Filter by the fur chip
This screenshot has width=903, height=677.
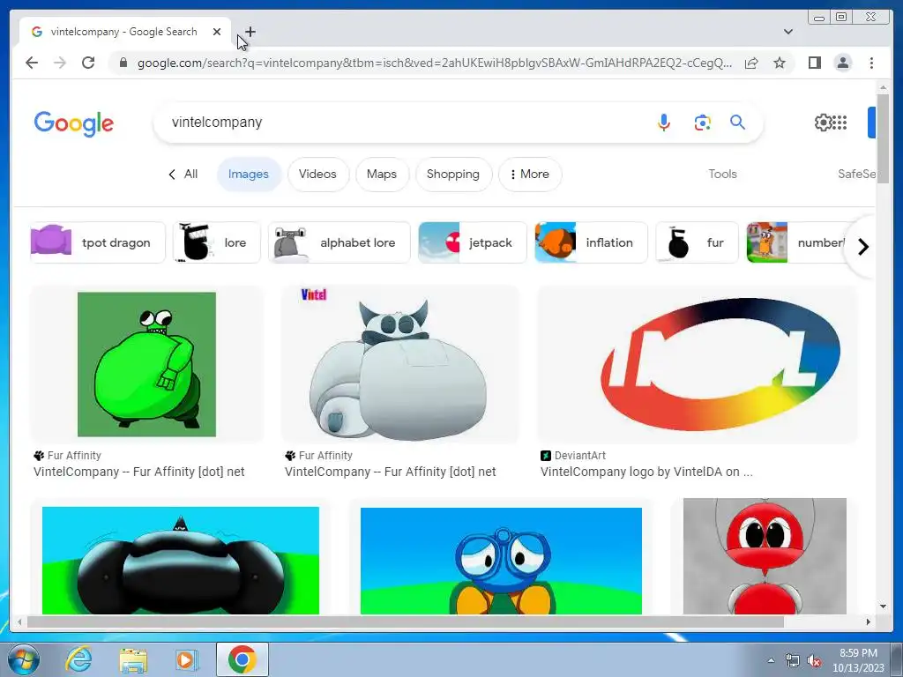coord(697,242)
